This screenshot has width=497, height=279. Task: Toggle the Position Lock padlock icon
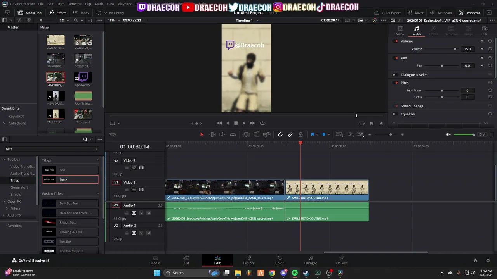[301, 134]
